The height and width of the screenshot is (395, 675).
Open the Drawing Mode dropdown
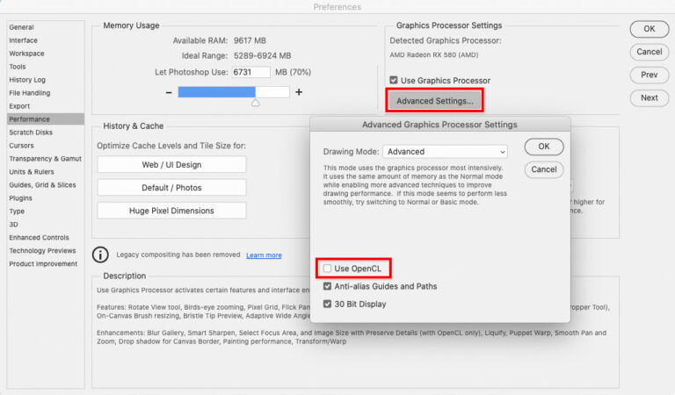(x=445, y=151)
